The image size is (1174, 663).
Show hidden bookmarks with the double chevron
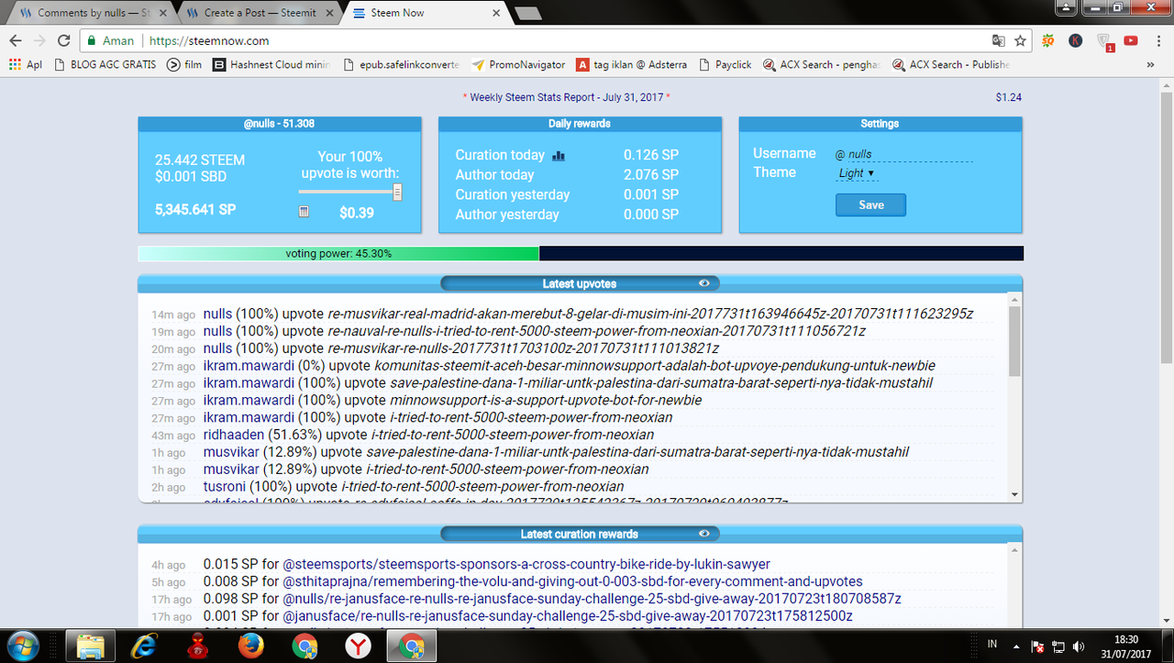point(1150,65)
